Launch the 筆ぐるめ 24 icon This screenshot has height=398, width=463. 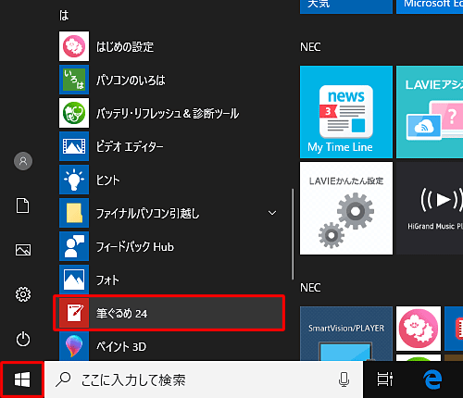click(74, 313)
